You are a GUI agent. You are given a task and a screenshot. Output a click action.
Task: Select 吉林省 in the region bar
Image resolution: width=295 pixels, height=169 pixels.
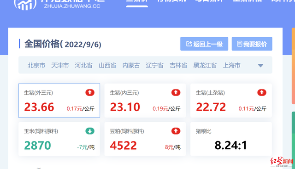[x=178, y=65]
